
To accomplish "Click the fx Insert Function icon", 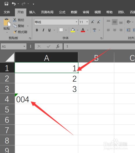I will (58, 46).
